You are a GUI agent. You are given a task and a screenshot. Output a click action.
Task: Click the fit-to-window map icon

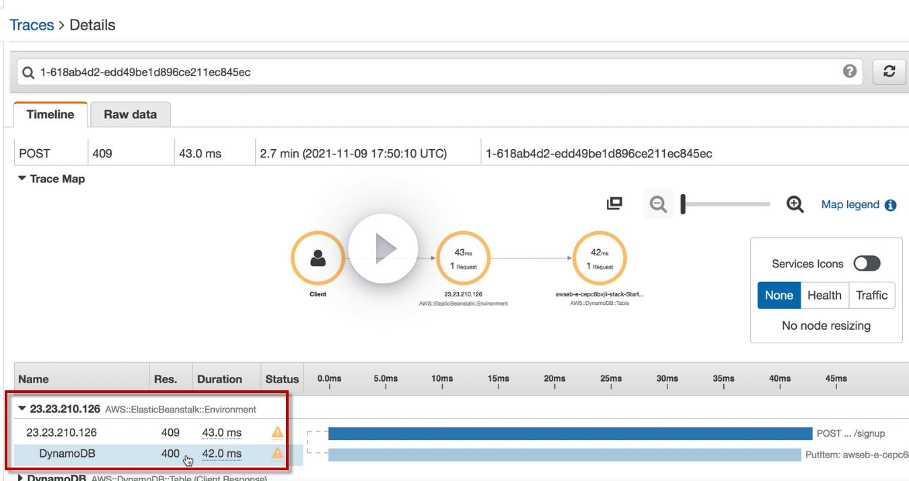tap(614, 204)
